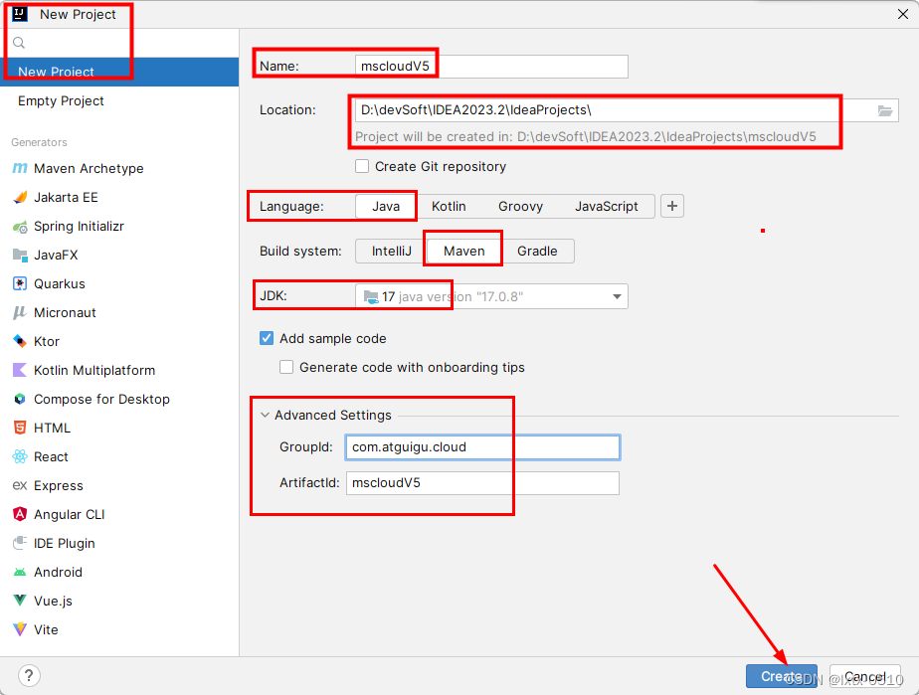Close the New Project dialog
This screenshot has height=695, width=919.
pyautogui.click(x=903, y=14)
